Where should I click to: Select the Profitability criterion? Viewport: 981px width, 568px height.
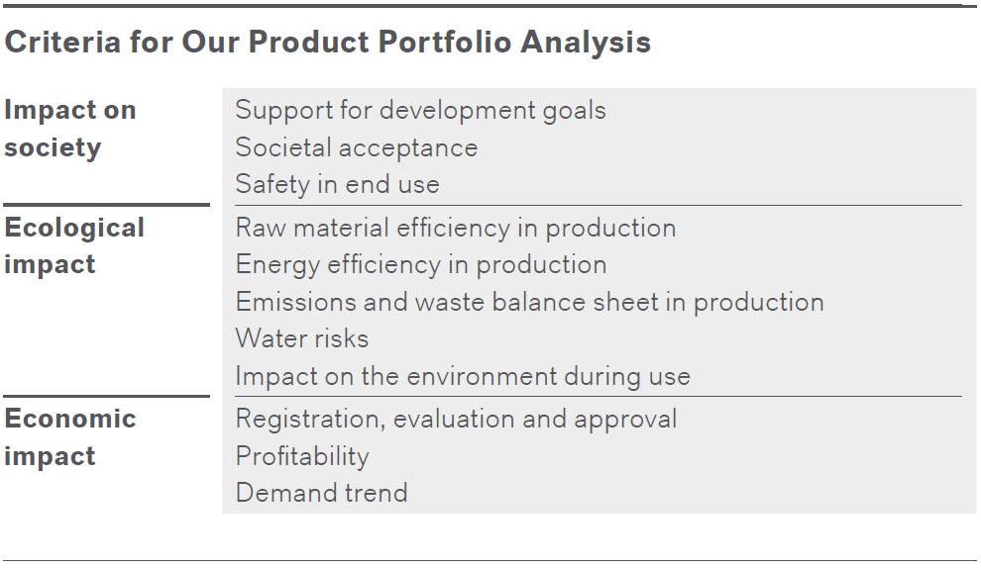pos(302,457)
